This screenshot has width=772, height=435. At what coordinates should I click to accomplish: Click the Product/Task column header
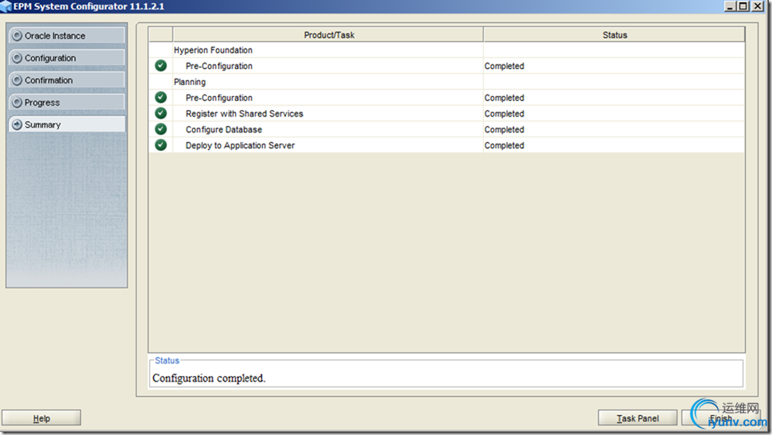tap(328, 35)
